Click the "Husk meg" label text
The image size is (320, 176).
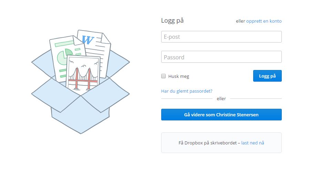[178, 77]
